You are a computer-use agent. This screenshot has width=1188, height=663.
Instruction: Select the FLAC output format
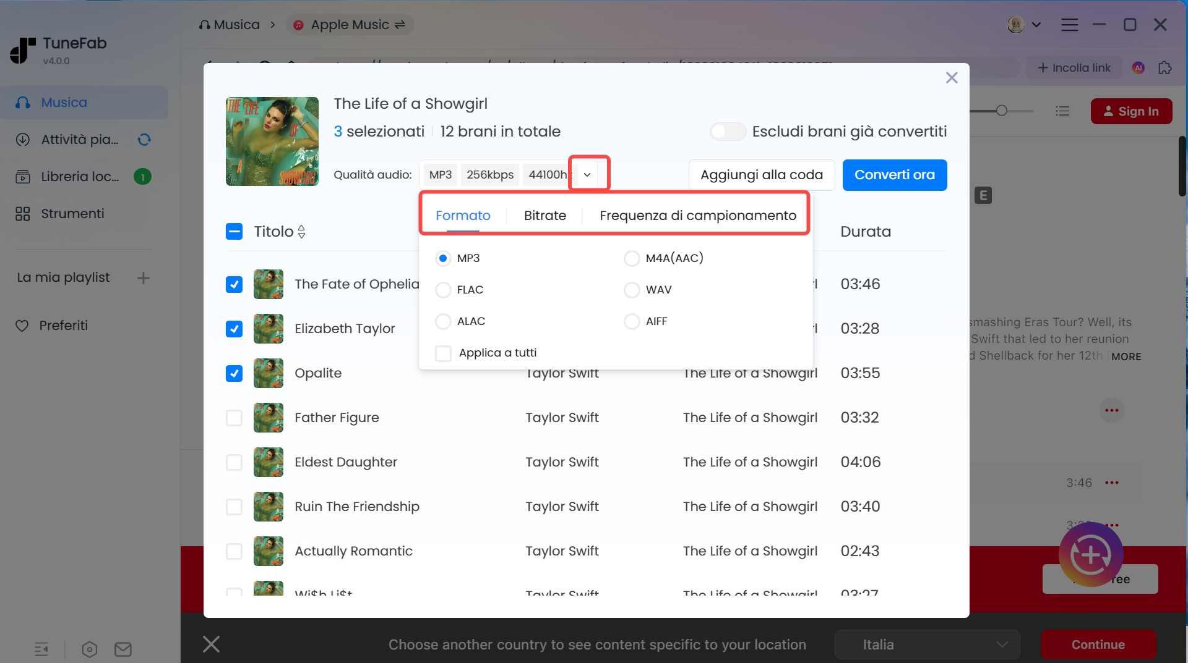click(443, 290)
